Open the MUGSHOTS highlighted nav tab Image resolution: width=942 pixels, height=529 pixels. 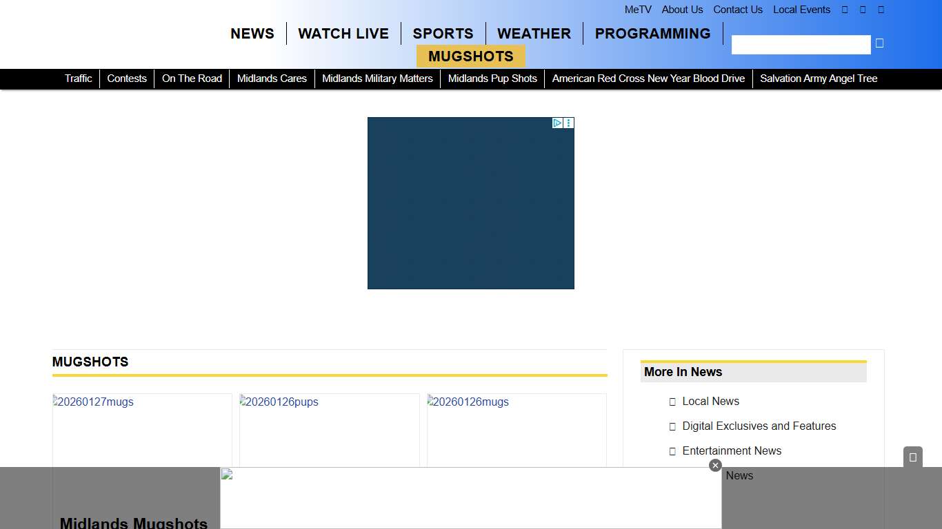coord(470,56)
